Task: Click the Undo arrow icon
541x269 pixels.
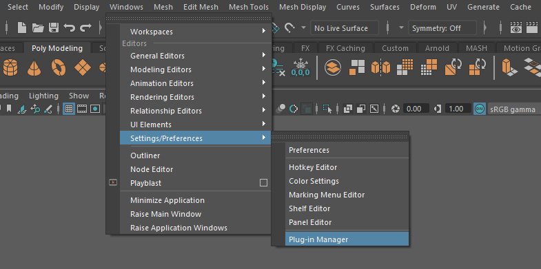Action: [x=70, y=28]
